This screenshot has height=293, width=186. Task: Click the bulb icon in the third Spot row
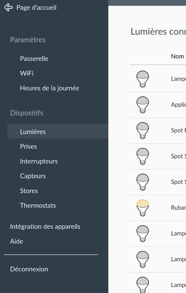pyautogui.click(x=143, y=182)
